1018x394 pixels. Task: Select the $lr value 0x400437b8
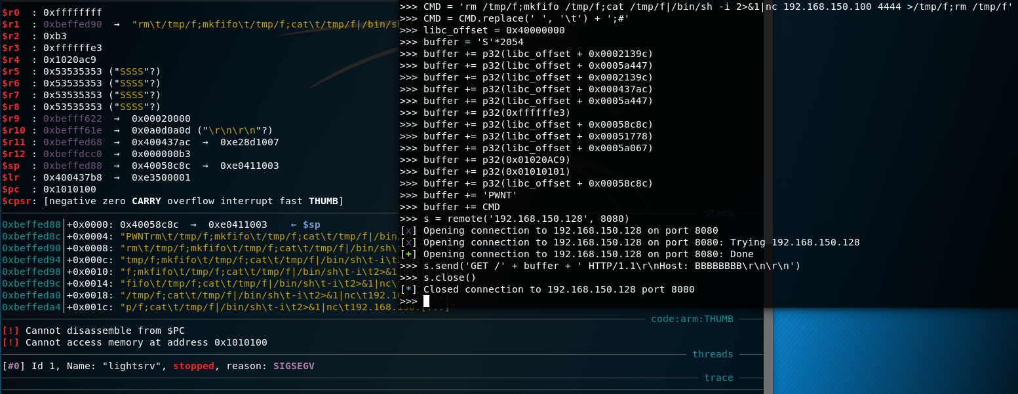click(72, 177)
